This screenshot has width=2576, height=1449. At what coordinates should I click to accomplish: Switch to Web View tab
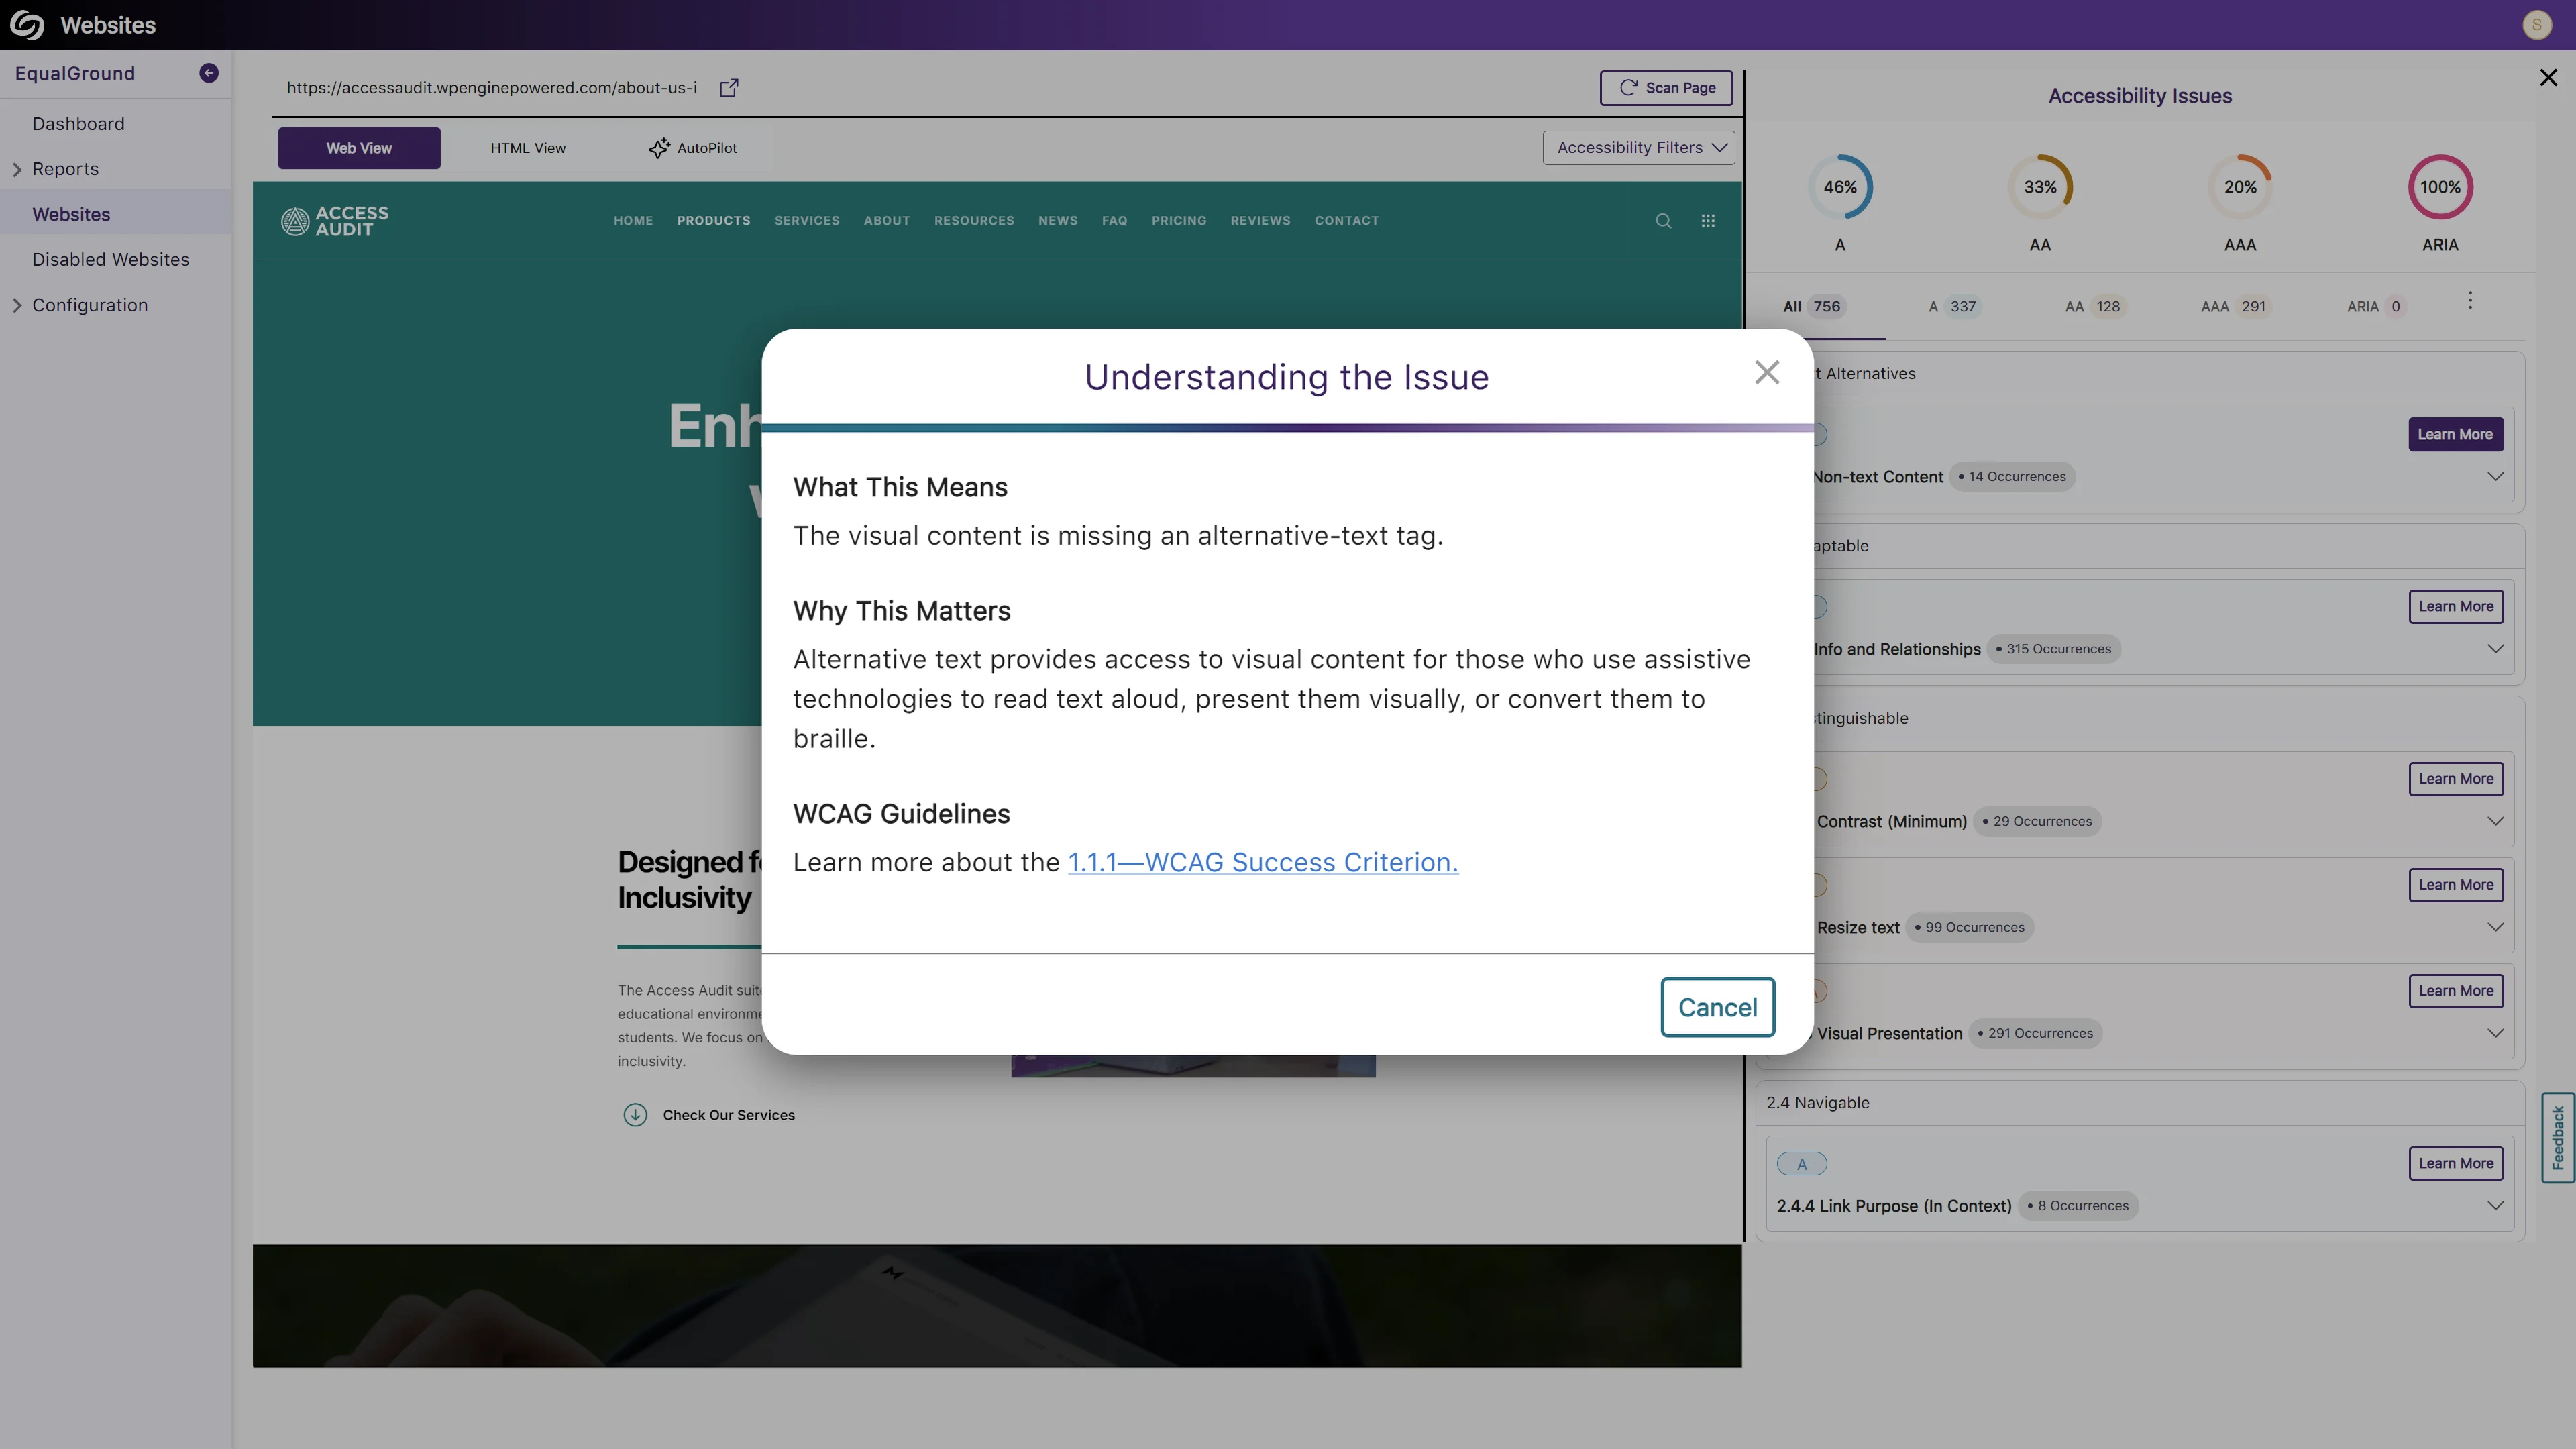coord(359,148)
